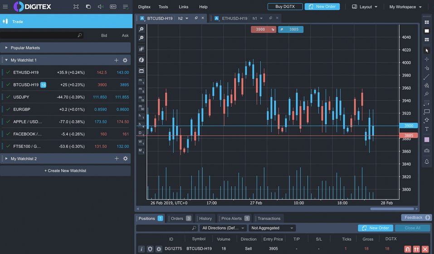The image size is (434, 254).
Task: Click the zoom out magnifier on chart
Action: click(141, 38)
